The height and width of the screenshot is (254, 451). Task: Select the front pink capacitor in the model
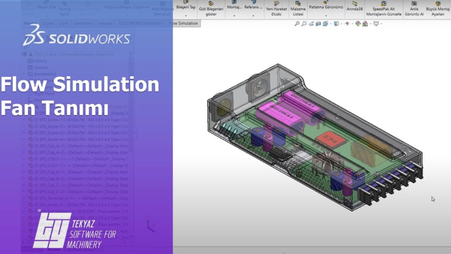[x=280, y=117]
